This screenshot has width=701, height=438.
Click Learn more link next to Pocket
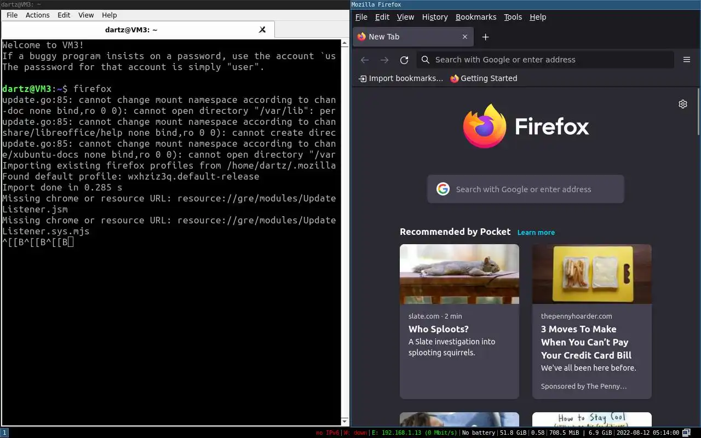pyautogui.click(x=536, y=232)
